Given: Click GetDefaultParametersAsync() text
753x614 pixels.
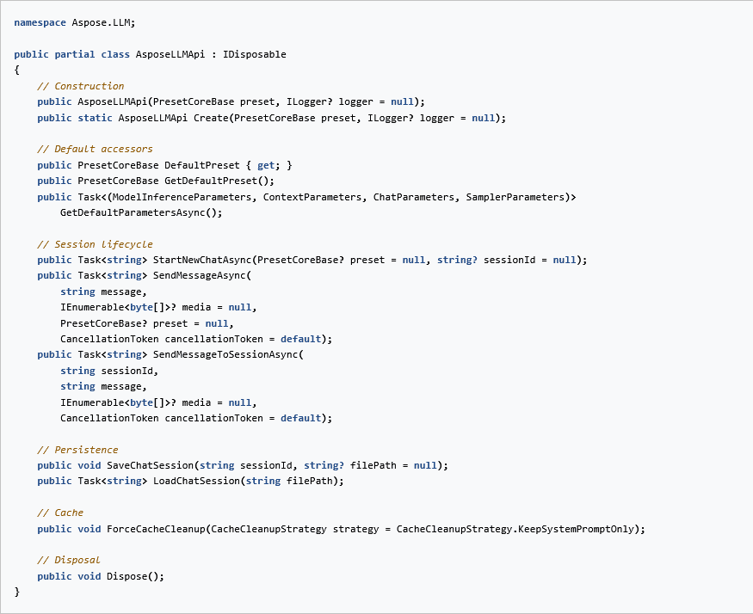Looking at the screenshot, I should [141, 212].
